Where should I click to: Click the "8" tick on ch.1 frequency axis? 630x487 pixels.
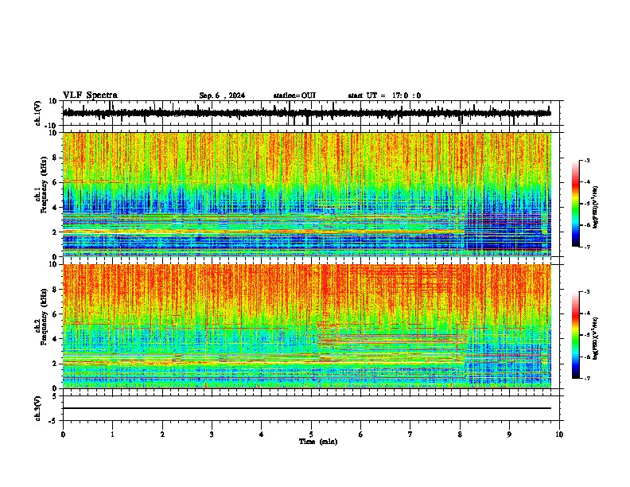pyautogui.click(x=55, y=158)
